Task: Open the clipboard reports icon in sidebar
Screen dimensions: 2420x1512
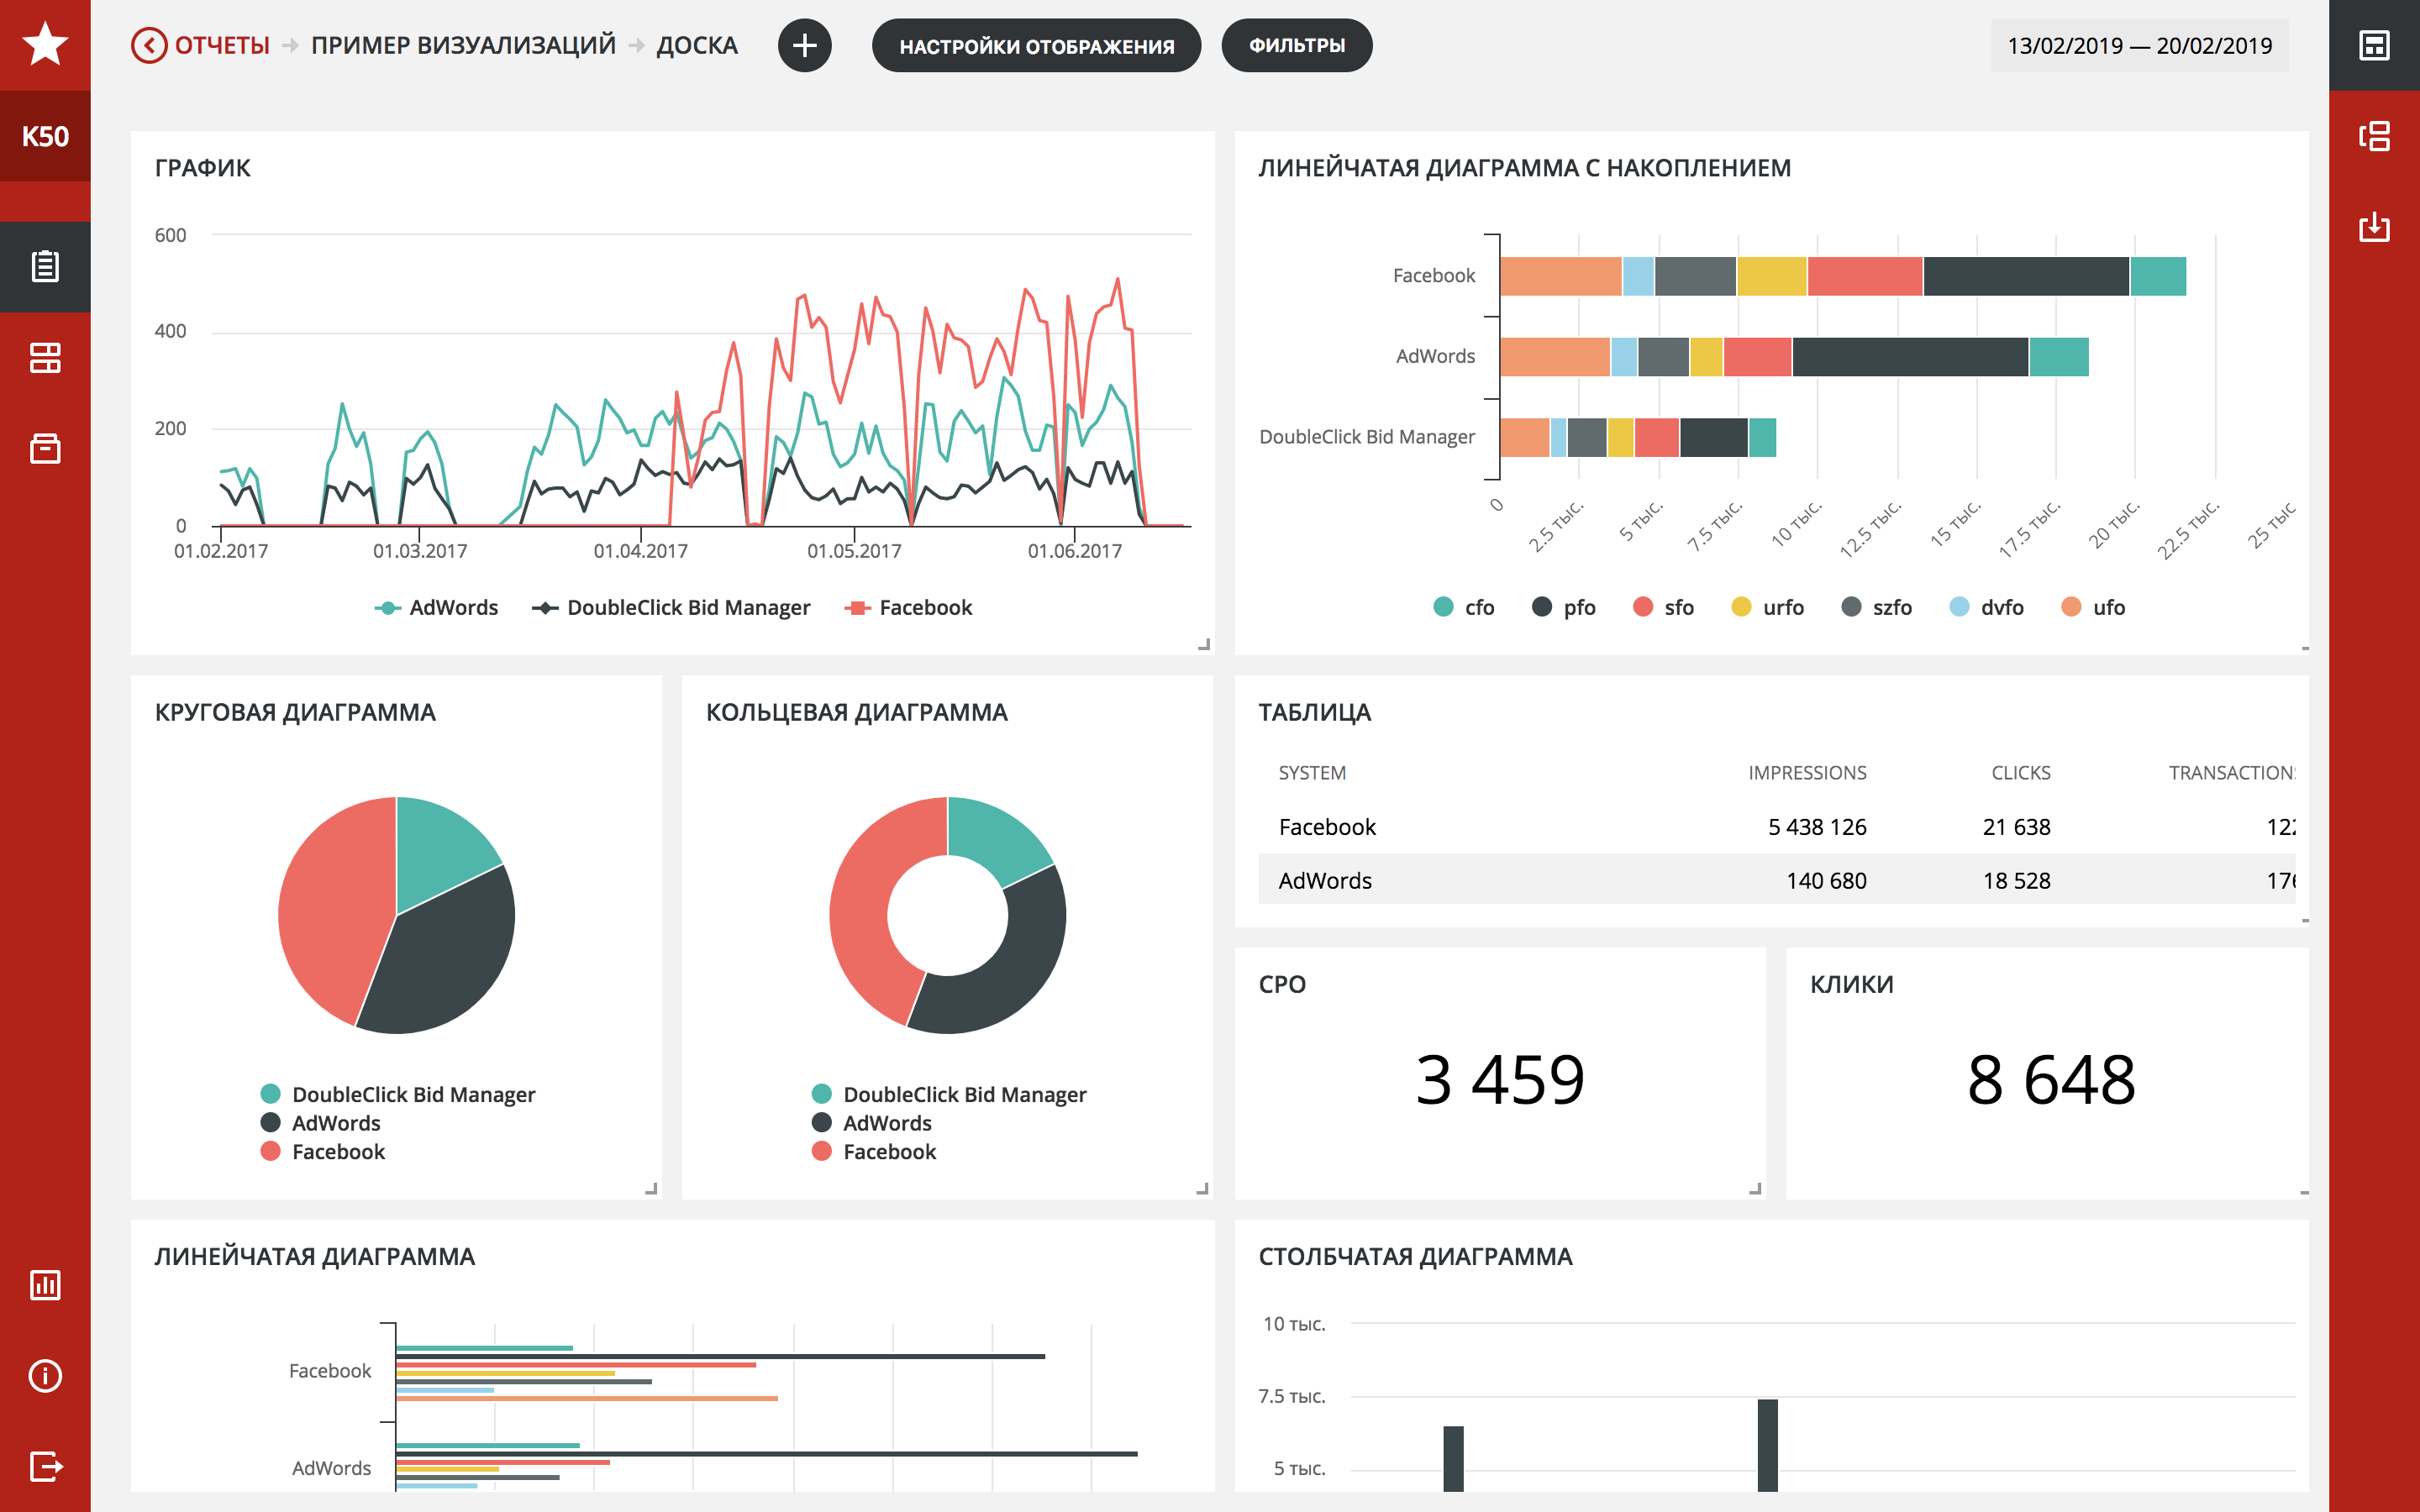Action: (x=45, y=266)
